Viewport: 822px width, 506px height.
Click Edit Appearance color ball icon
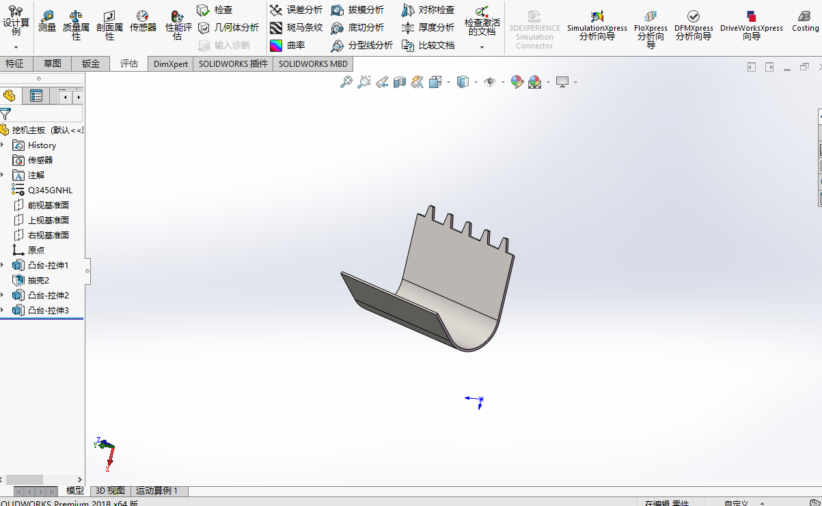coord(517,82)
